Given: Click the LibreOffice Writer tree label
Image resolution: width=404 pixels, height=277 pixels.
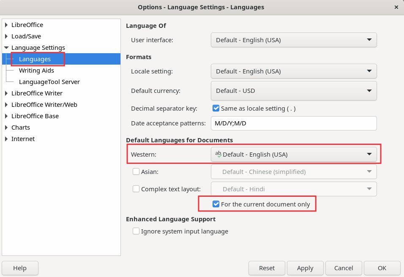Looking at the screenshot, I should (37, 93).
